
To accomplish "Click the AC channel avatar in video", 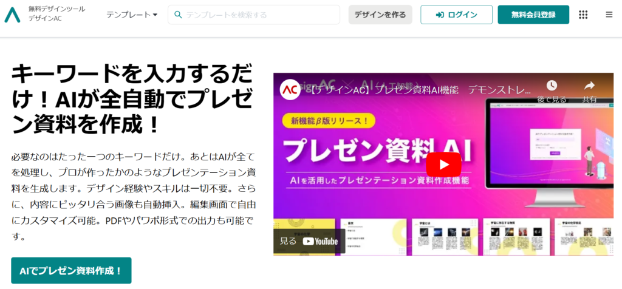I will tap(290, 90).
